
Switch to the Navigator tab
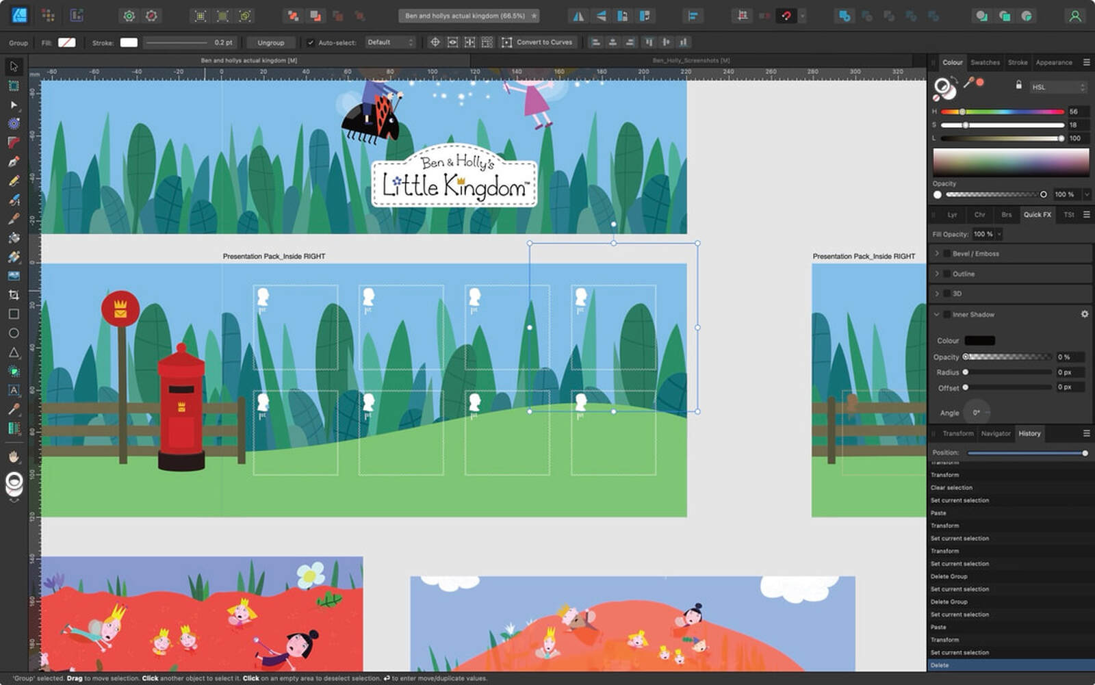pos(996,434)
